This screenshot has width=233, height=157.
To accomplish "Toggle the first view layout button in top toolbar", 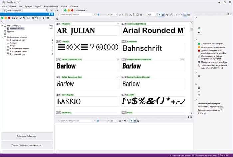I will click(185, 15).
